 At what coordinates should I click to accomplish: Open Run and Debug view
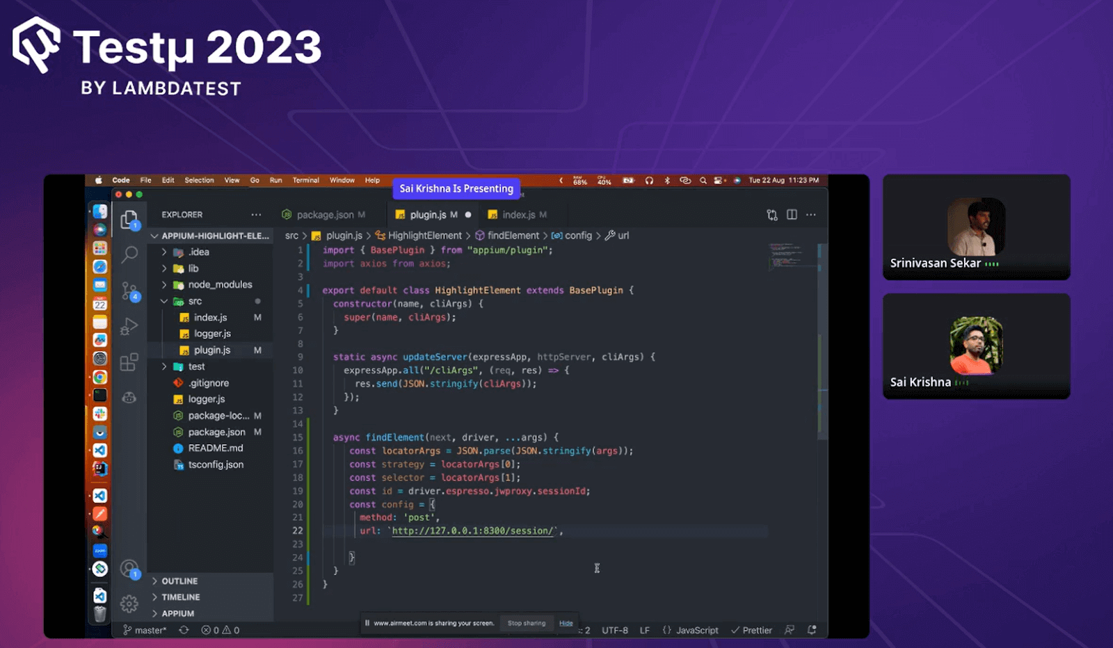pos(129,326)
